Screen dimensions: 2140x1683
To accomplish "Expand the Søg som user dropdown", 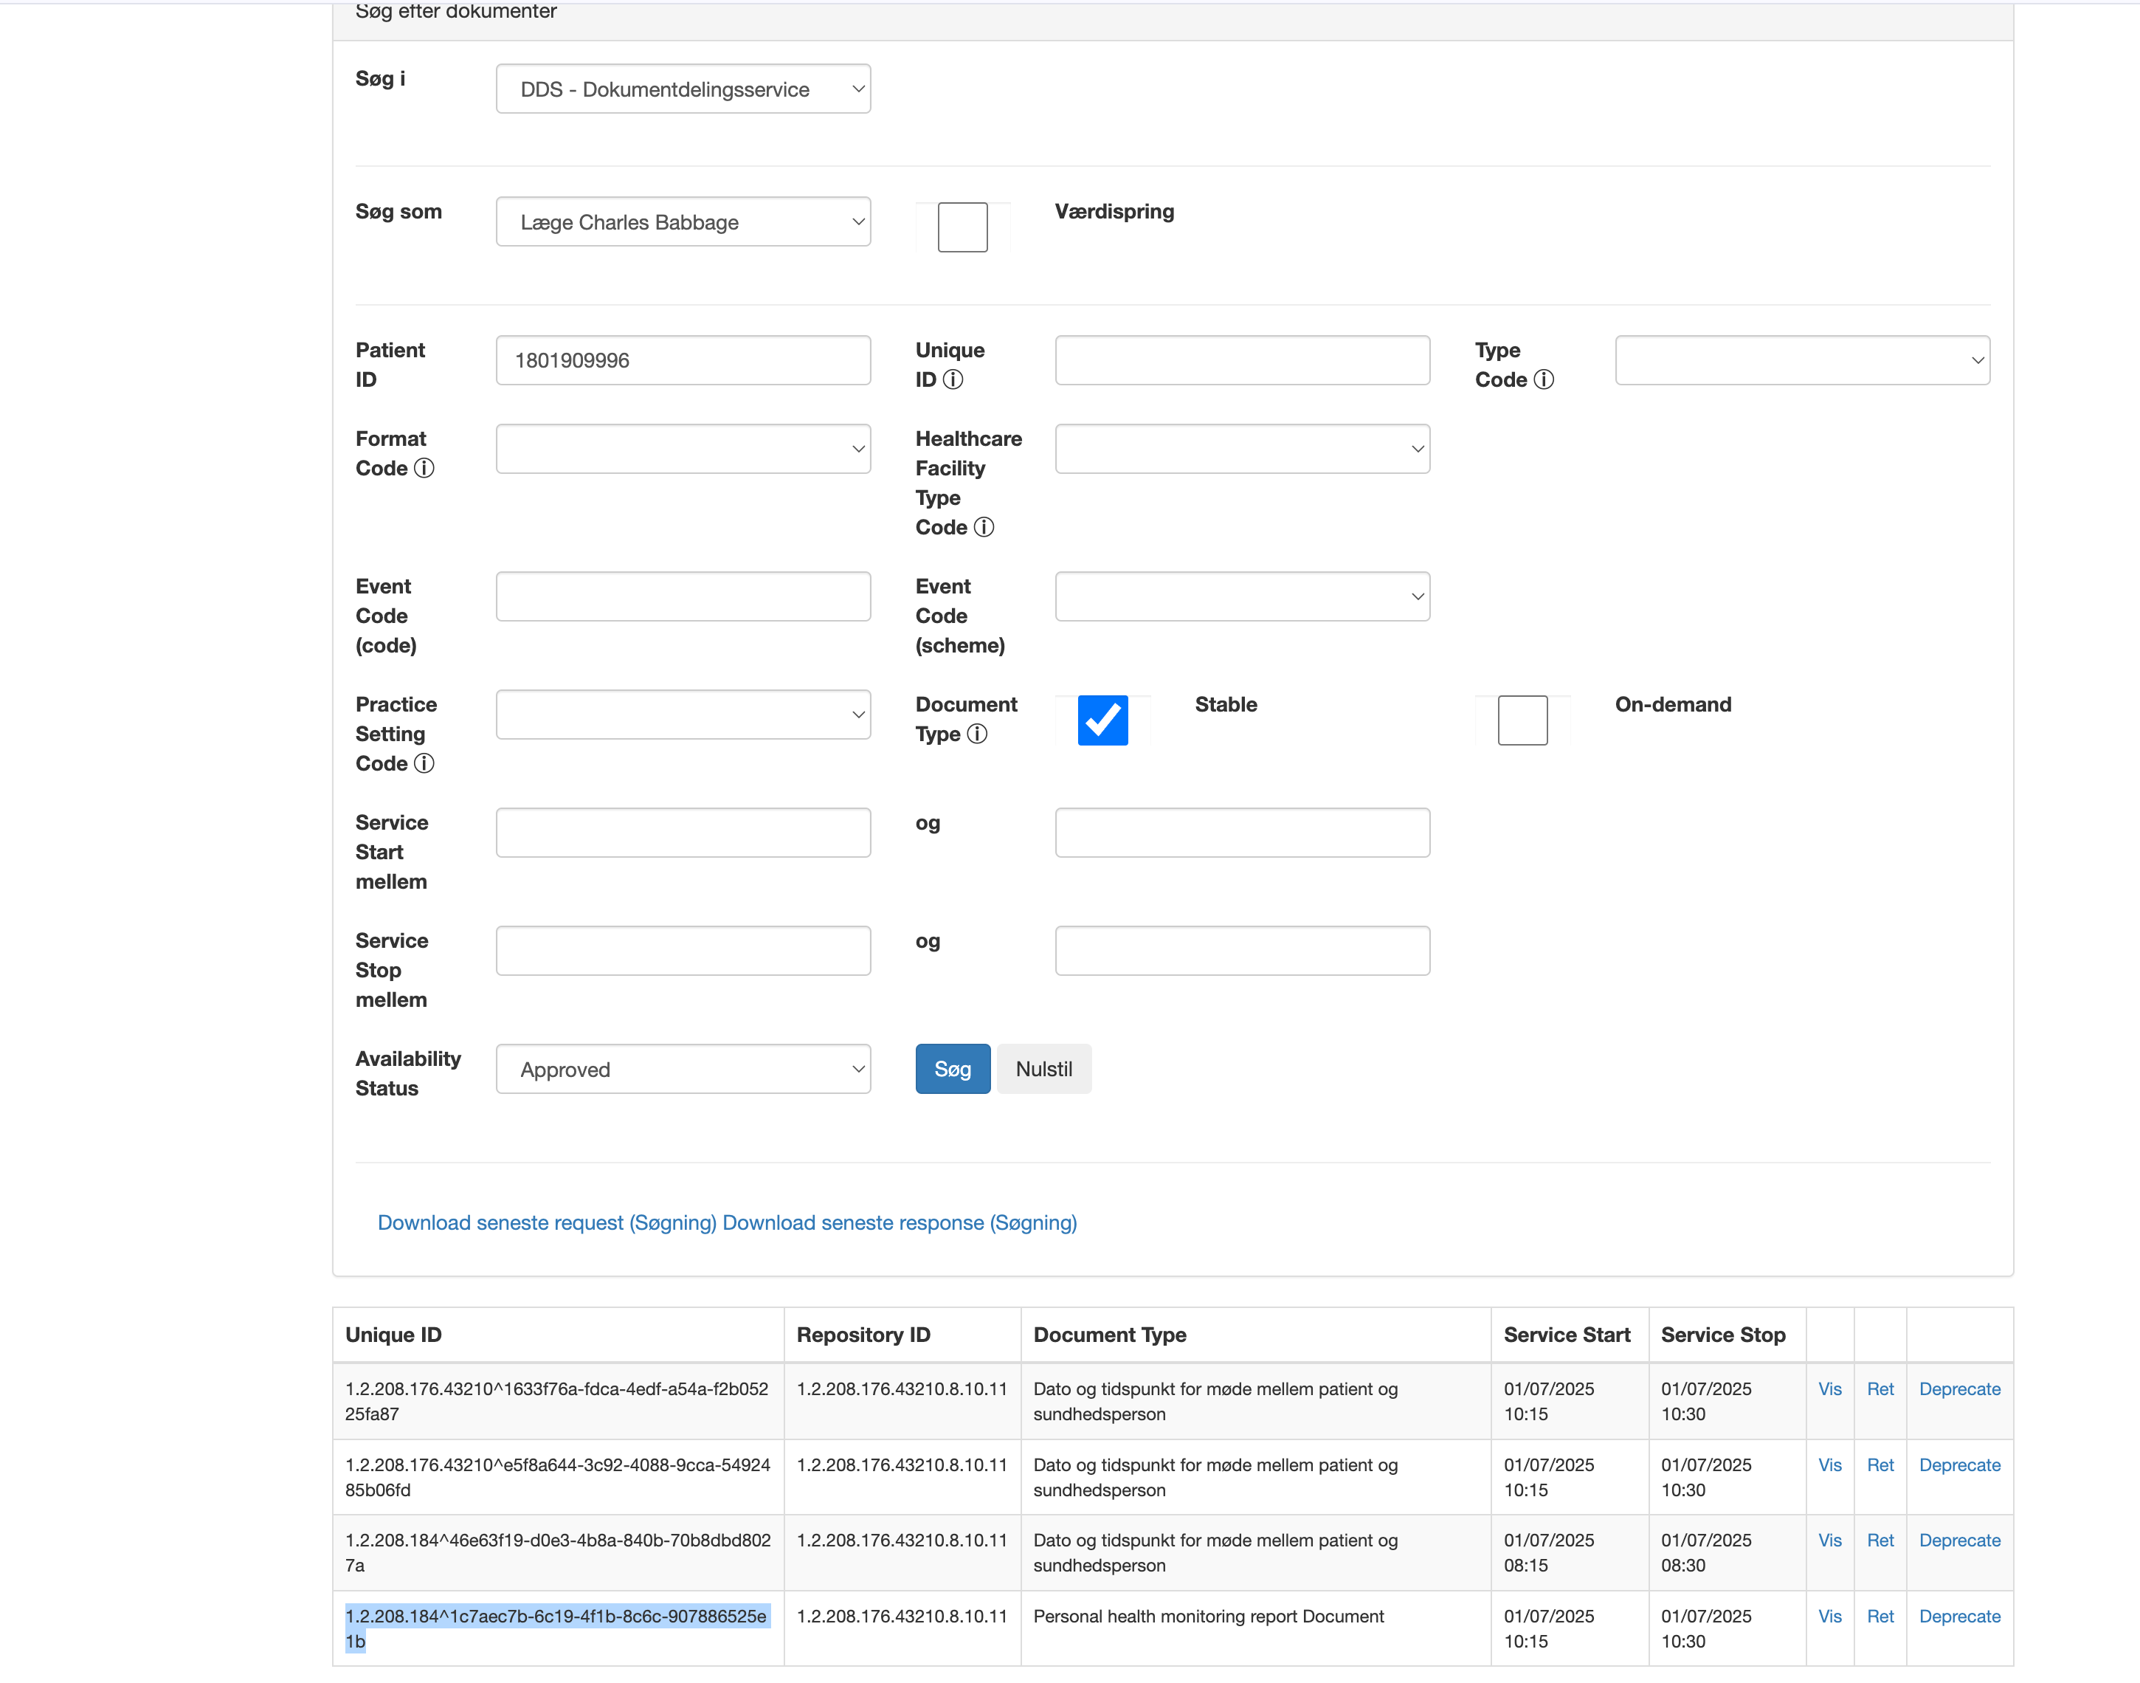I will (683, 221).
